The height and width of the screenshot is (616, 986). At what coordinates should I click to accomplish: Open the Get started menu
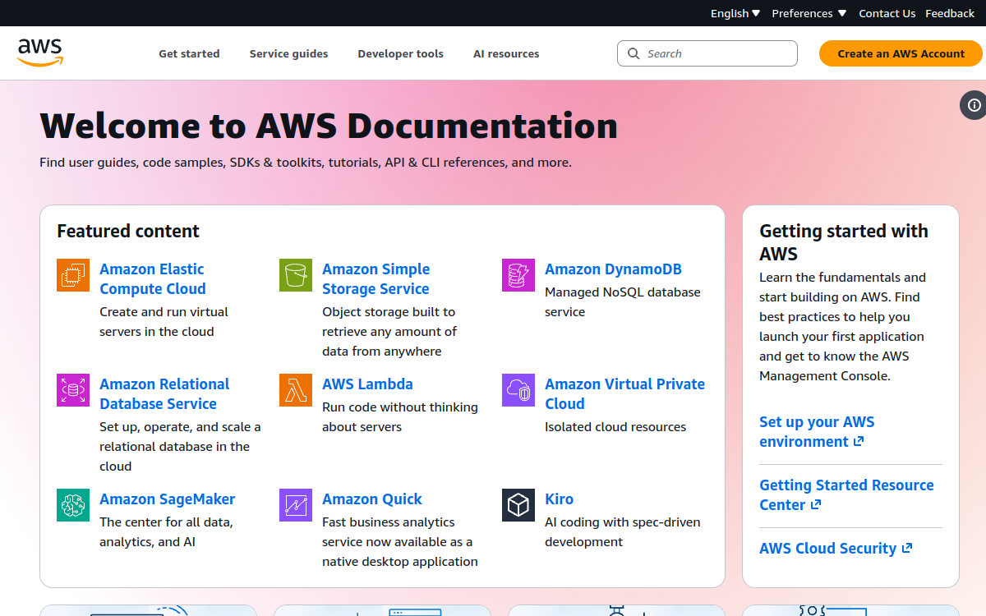click(x=189, y=53)
